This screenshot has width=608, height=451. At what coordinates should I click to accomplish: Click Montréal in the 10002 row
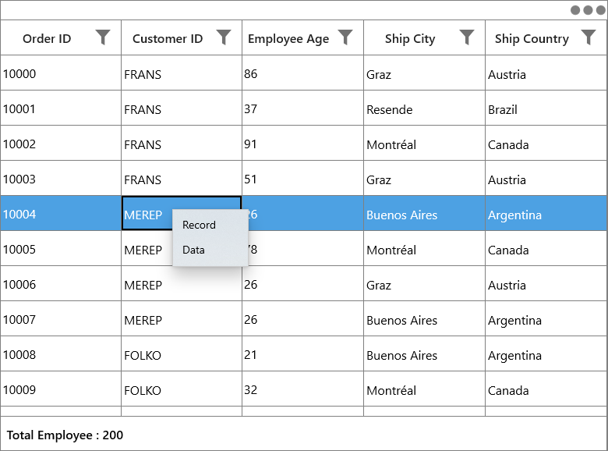tap(424, 144)
